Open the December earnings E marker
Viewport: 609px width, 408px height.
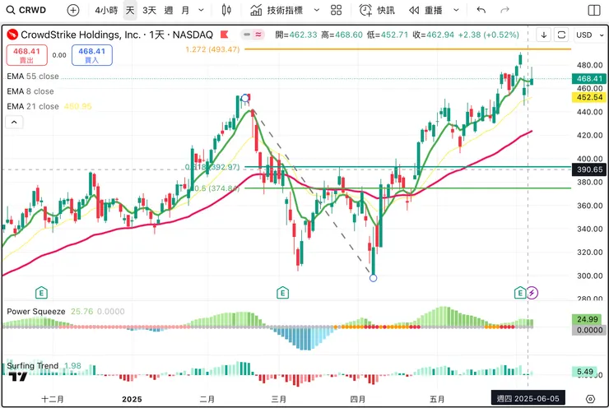click(x=41, y=293)
